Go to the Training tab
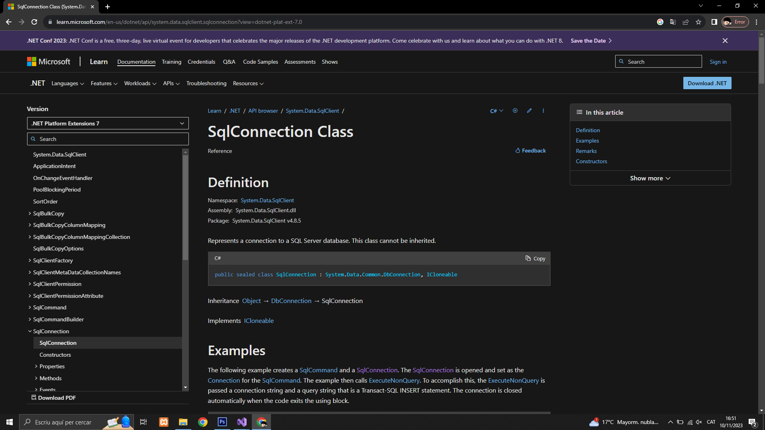Image resolution: width=765 pixels, height=430 pixels. tap(171, 62)
